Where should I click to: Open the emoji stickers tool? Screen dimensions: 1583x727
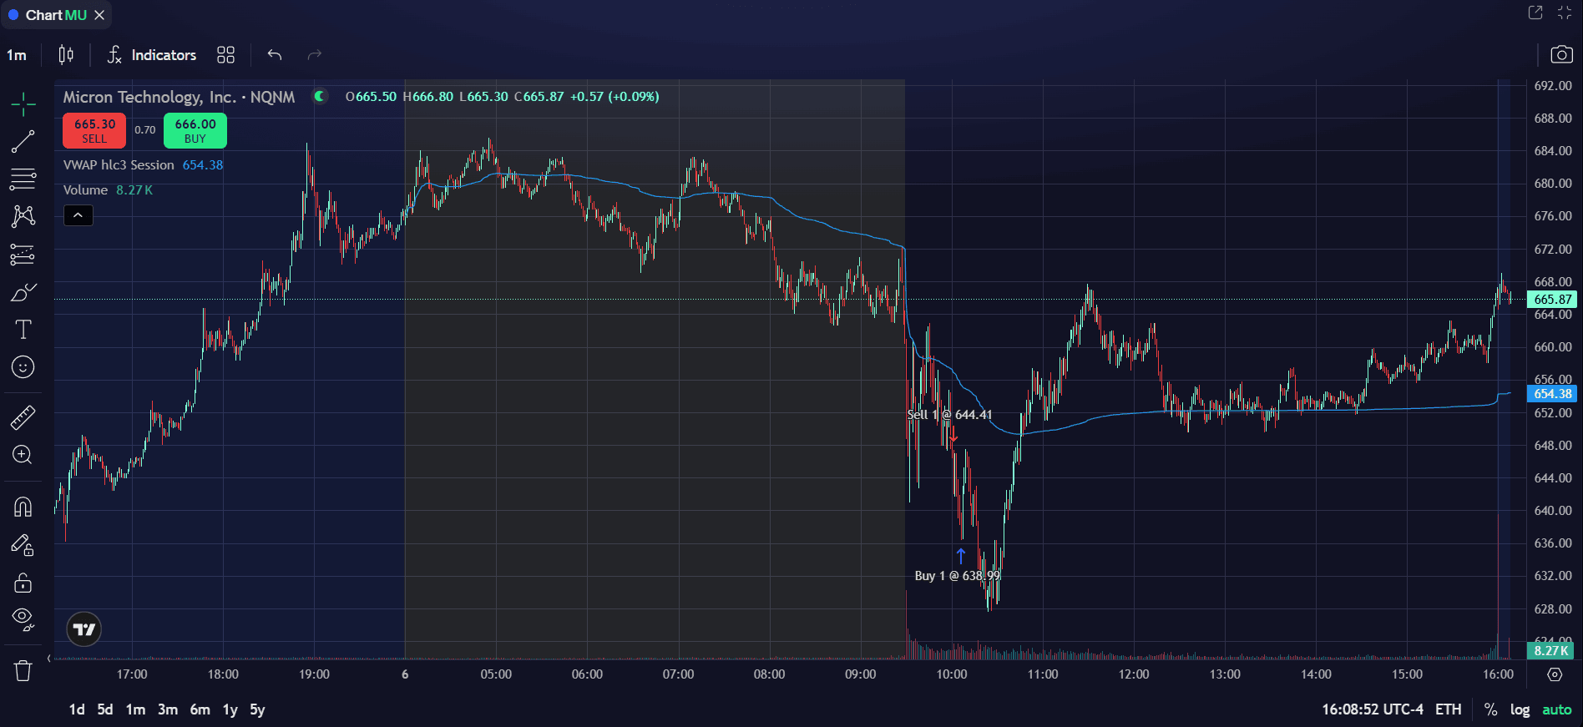point(23,367)
